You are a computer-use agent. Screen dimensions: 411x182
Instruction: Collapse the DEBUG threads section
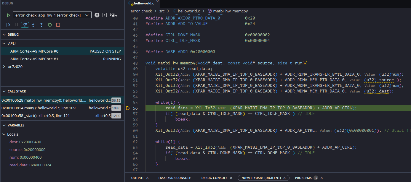pyautogui.click(x=4, y=35)
